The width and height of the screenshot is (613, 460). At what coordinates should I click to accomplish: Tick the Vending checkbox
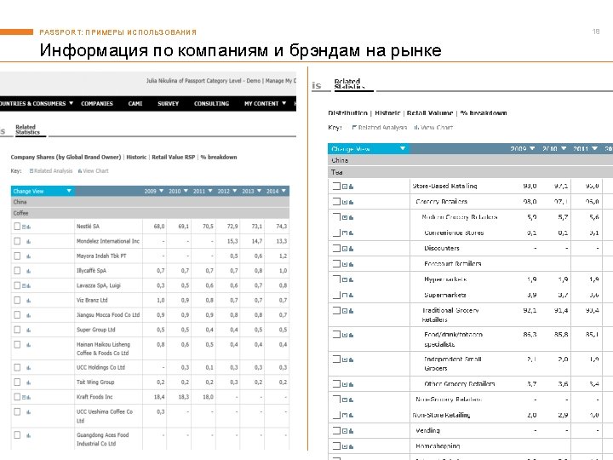336,430
